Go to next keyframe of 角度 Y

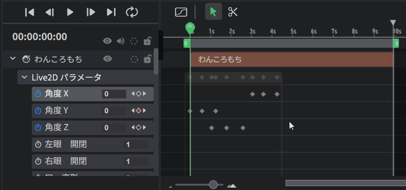(x=144, y=111)
